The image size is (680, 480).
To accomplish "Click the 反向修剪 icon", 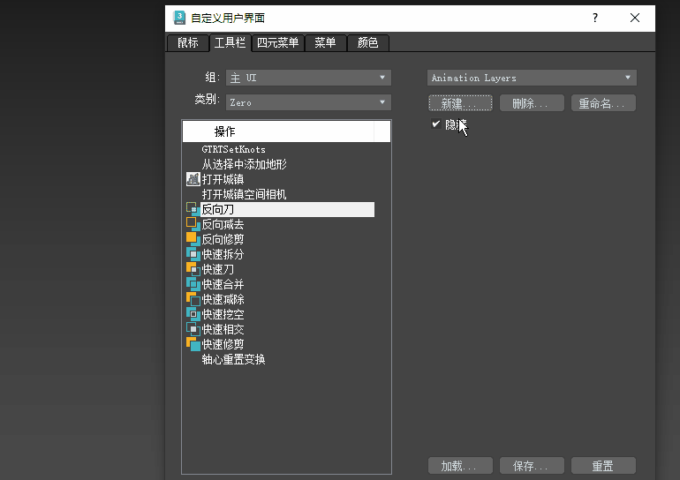I will (x=193, y=239).
